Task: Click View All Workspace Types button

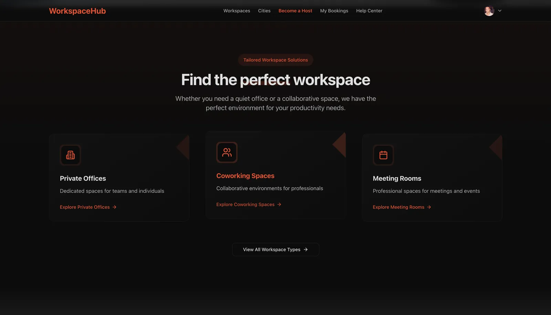Action: click(275, 250)
